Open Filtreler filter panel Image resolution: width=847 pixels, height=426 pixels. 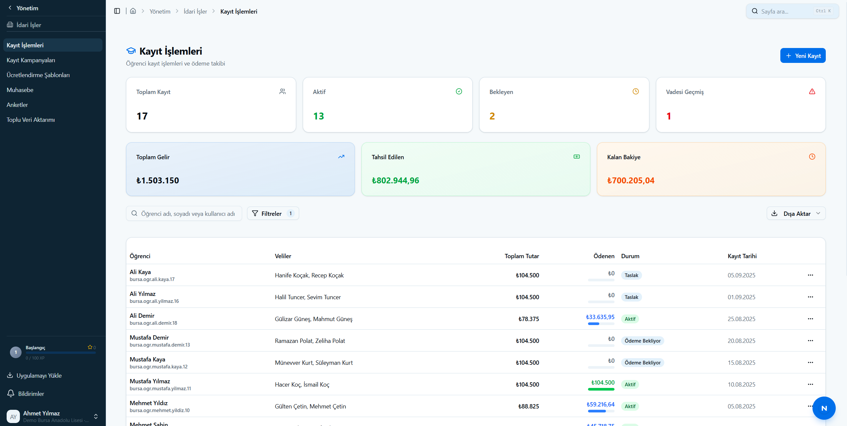pos(273,213)
